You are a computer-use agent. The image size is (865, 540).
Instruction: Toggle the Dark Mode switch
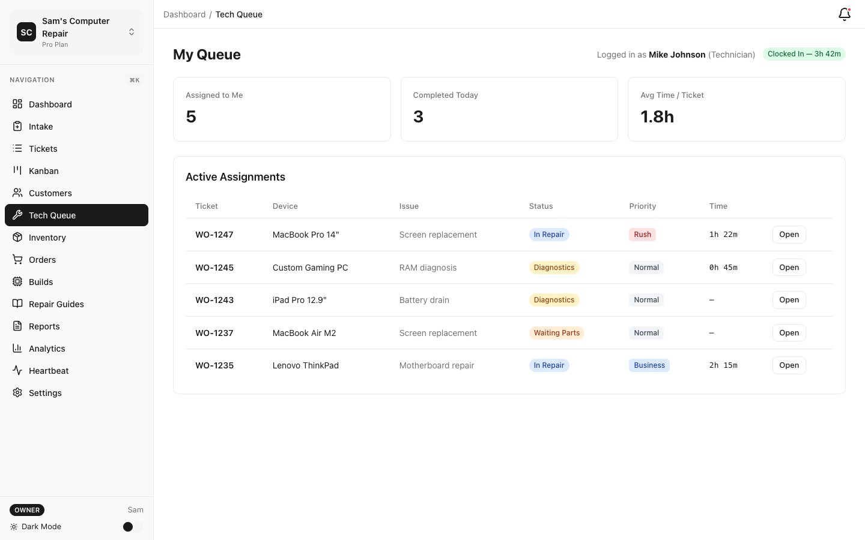(x=132, y=527)
